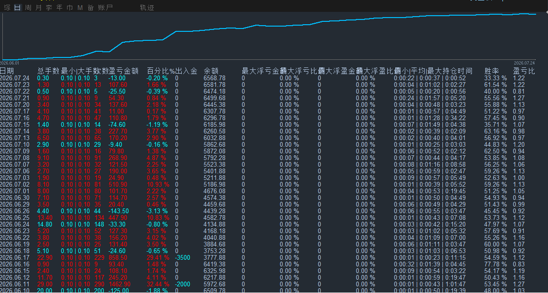Select the 2026.06.11 date cell

(15, 284)
